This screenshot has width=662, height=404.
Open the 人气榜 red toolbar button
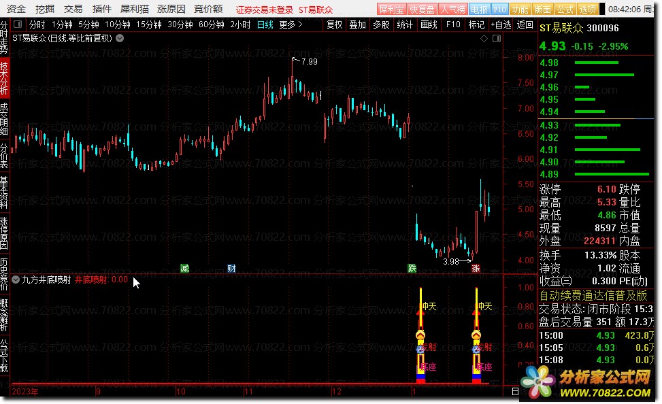pos(453,9)
